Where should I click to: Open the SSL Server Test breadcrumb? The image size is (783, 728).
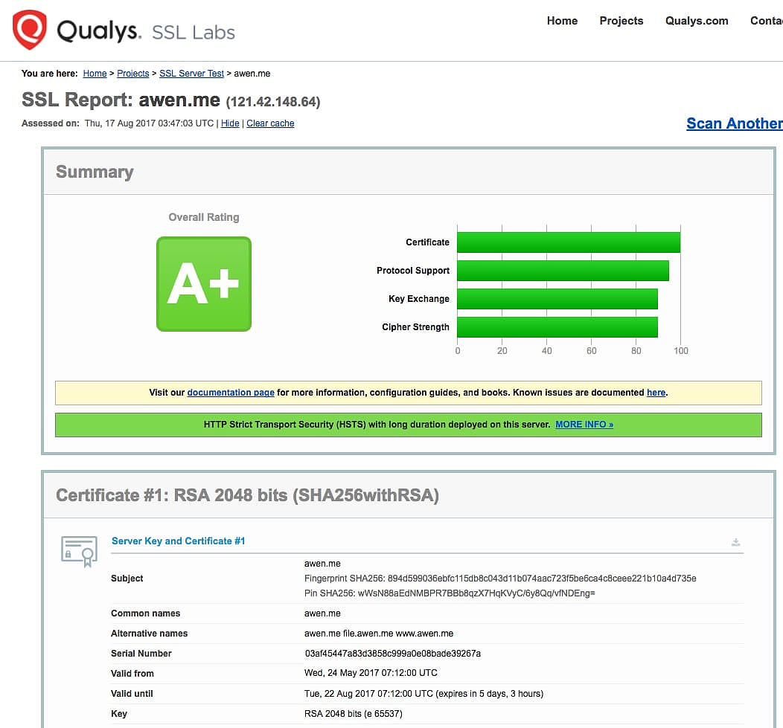(191, 74)
